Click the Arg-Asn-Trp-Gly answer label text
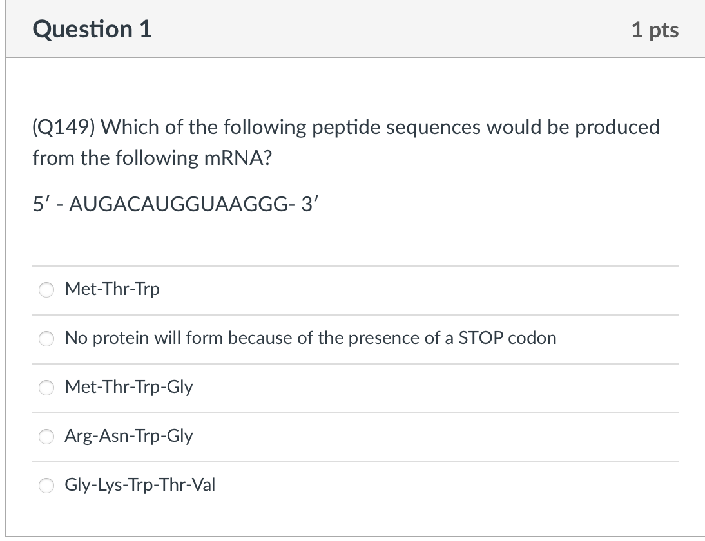 (x=128, y=437)
